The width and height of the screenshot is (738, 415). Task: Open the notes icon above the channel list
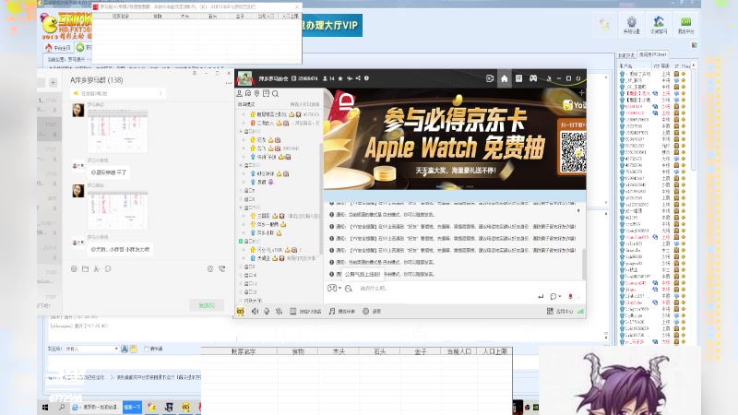pos(266,93)
